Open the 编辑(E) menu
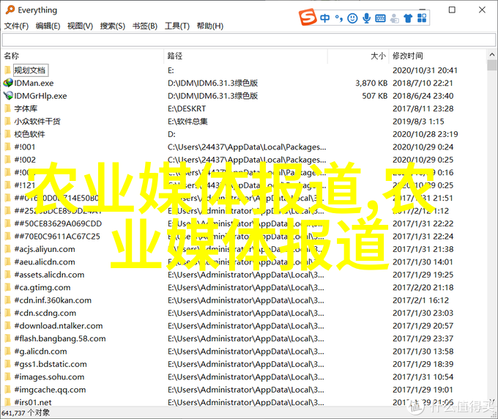Screen dimensions: 498x419 (48, 26)
